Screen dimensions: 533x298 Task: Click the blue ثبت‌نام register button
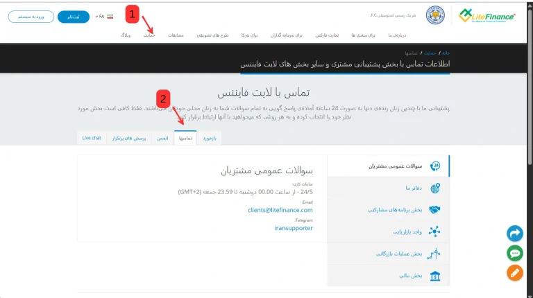tap(74, 17)
